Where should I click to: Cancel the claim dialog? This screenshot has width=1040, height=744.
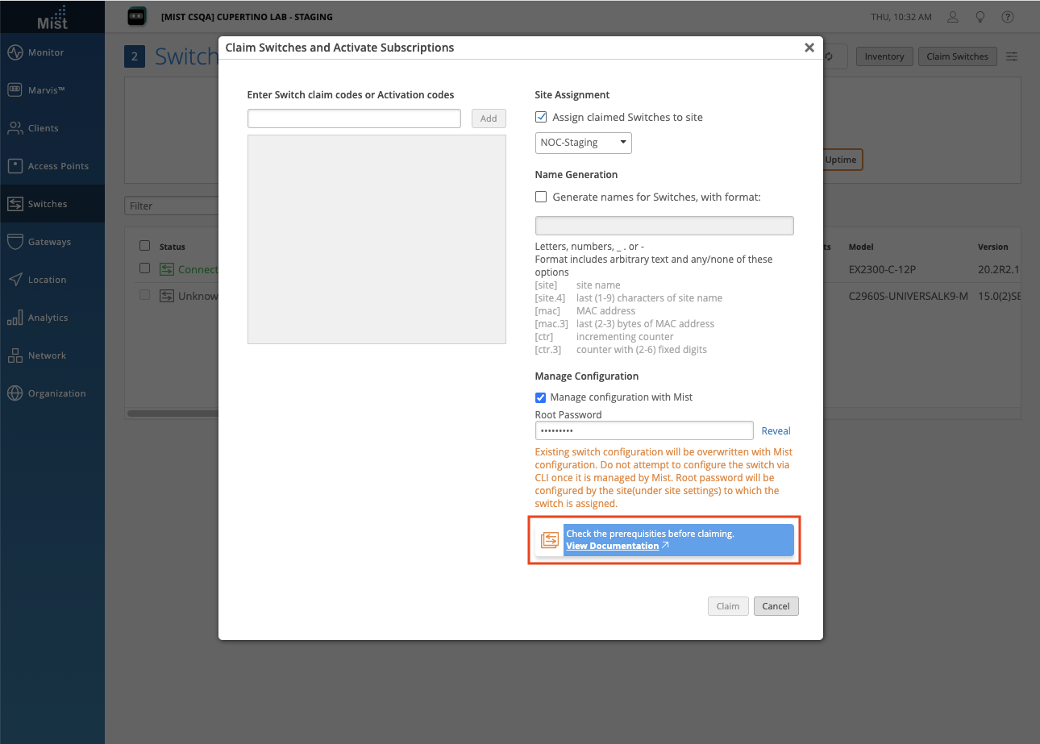pyautogui.click(x=776, y=606)
